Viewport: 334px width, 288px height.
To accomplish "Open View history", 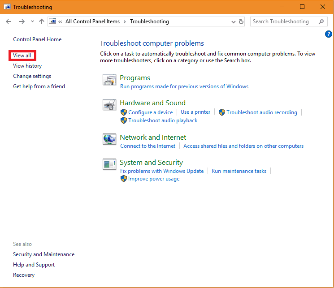I will coord(27,66).
